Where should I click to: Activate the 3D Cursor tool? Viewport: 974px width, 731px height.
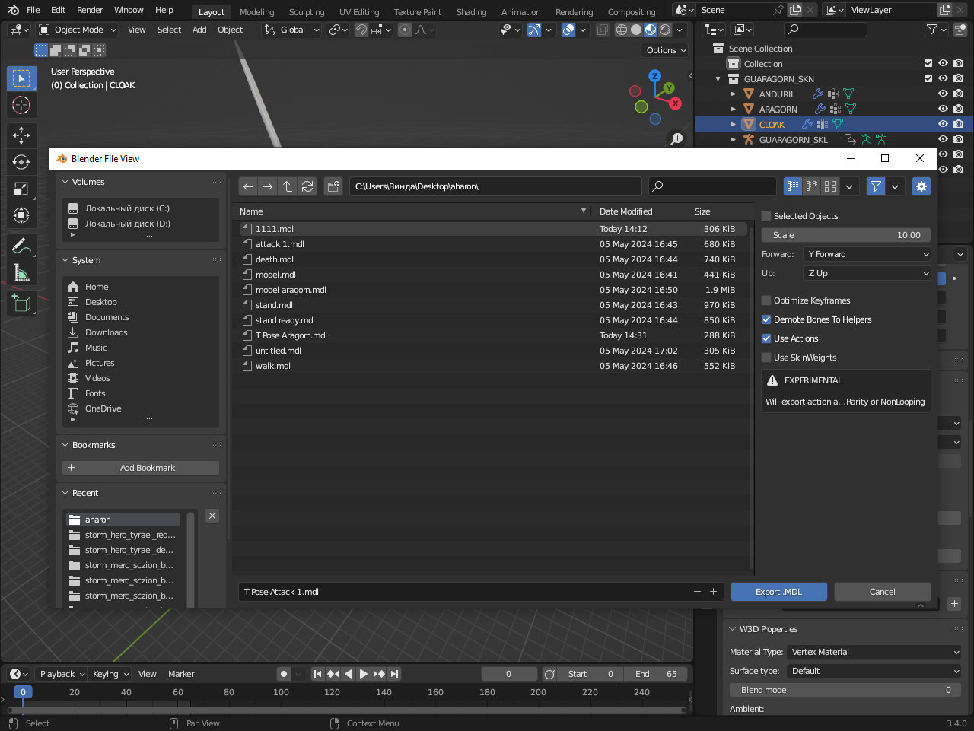tap(21, 105)
